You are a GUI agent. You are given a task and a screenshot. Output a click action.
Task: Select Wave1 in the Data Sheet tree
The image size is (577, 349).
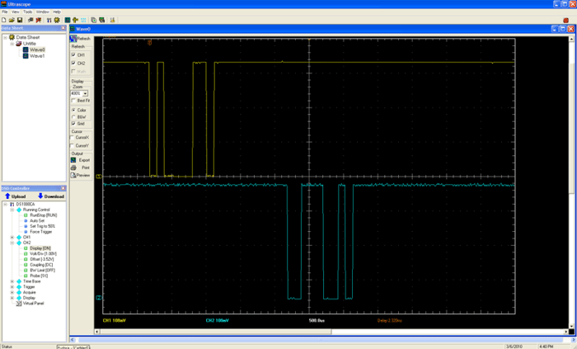tap(36, 56)
